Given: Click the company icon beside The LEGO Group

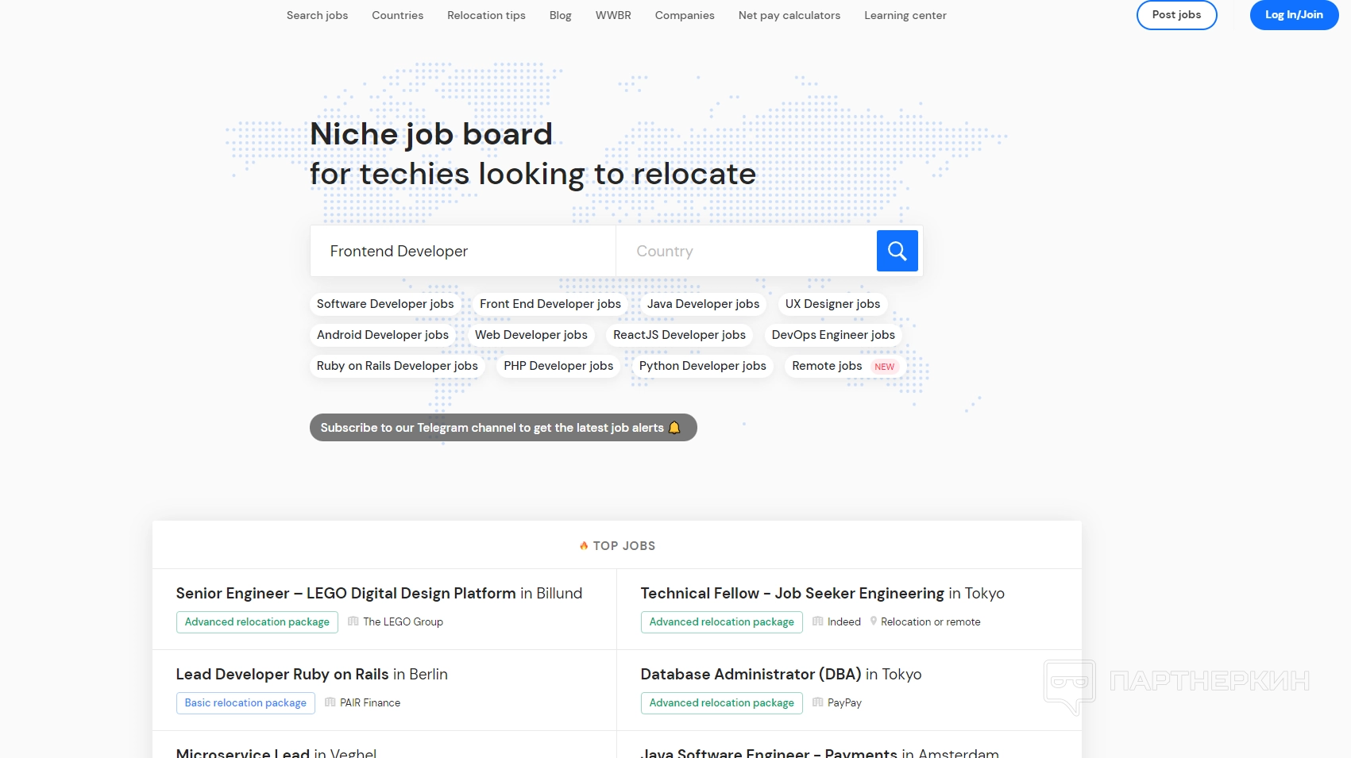Looking at the screenshot, I should (x=353, y=621).
